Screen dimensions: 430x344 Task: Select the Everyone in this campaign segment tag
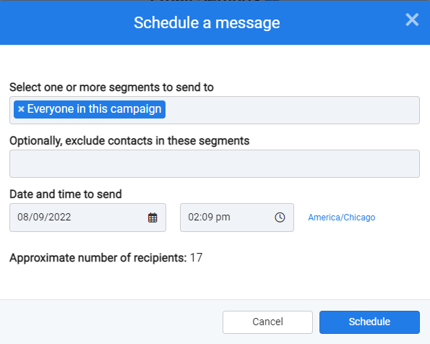click(x=90, y=109)
